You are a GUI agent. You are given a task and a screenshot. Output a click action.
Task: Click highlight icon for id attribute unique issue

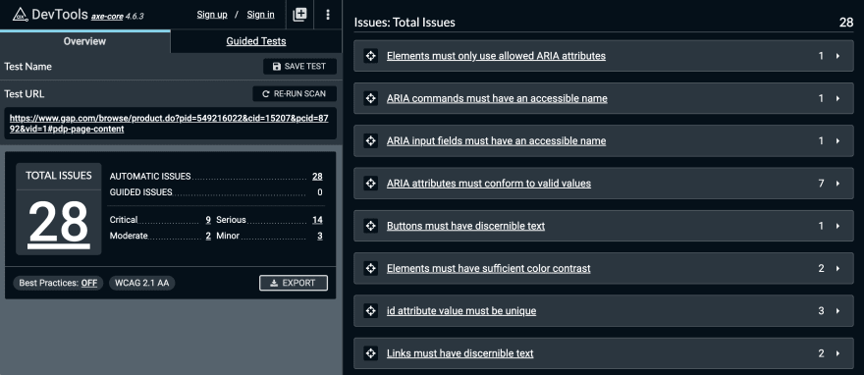click(x=371, y=310)
